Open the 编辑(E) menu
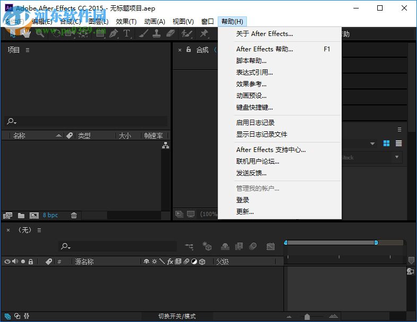Viewport: 417px width, 322px height. [x=42, y=22]
